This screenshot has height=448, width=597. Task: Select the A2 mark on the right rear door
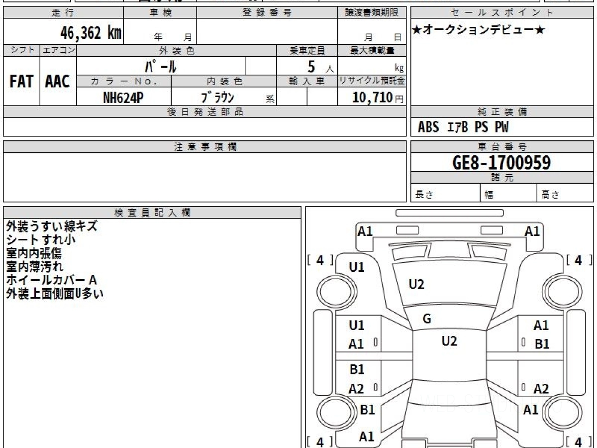pos(541,389)
